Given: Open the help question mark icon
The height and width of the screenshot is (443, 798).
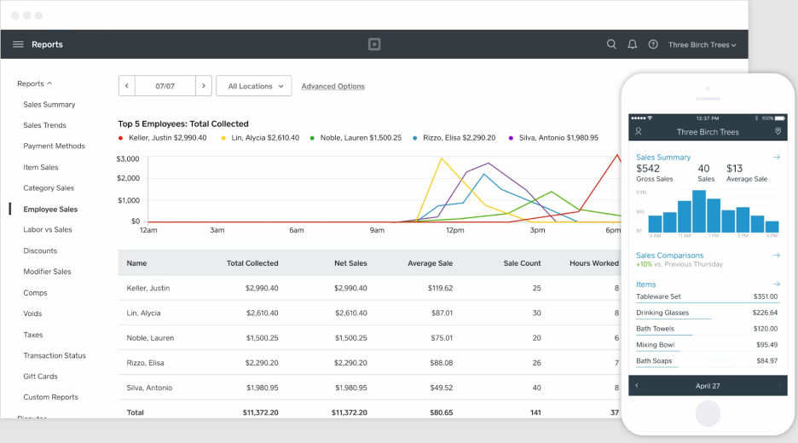Looking at the screenshot, I should click(x=653, y=44).
